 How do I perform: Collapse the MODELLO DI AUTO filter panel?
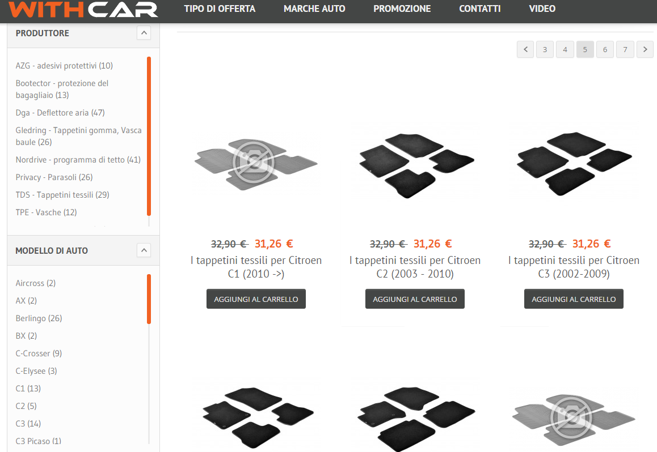pos(144,250)
